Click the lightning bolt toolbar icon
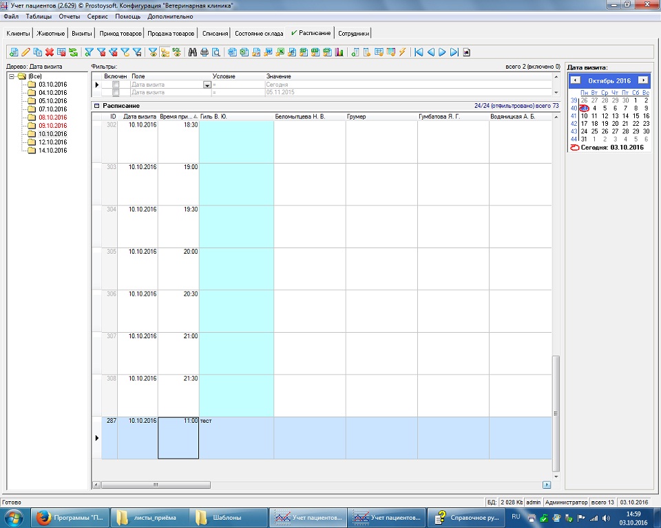 (402, 52)
